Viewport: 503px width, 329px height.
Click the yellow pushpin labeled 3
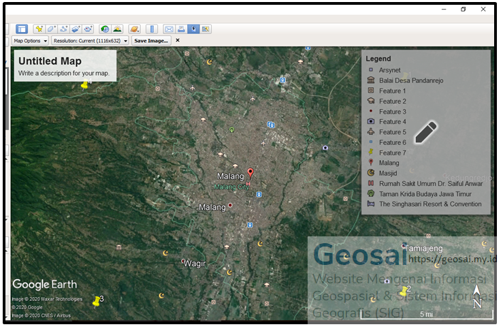tap(96, 301)
